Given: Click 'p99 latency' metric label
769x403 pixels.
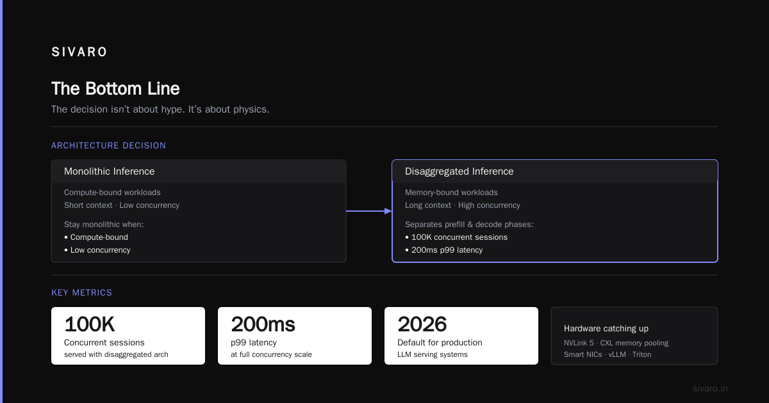Looking at the screenshot, I should point(254,342).
